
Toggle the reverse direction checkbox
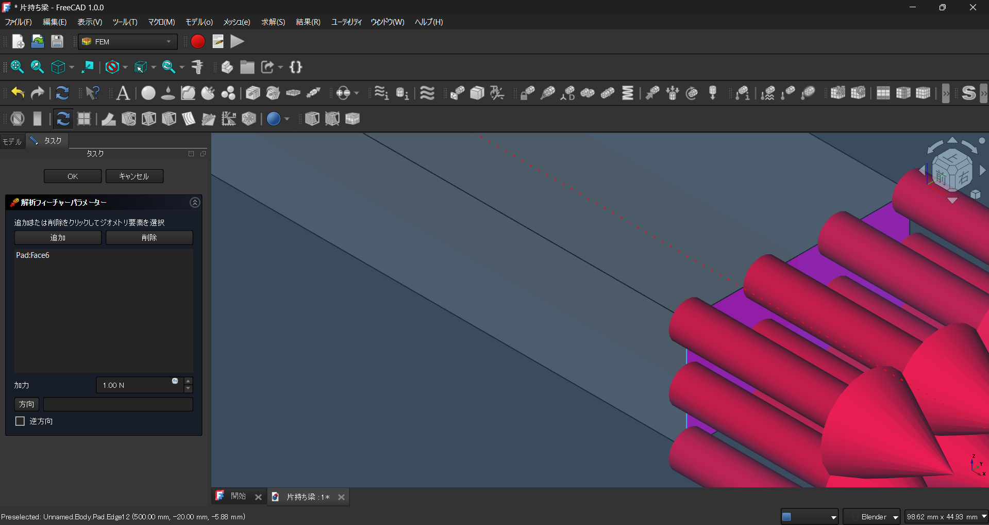tap(20, 421)
